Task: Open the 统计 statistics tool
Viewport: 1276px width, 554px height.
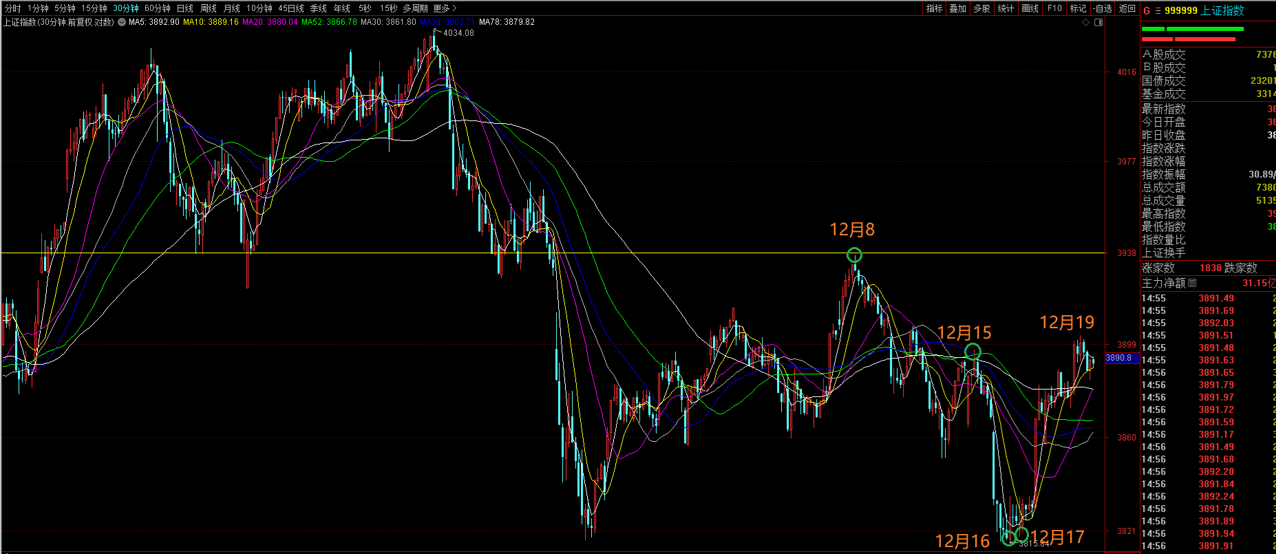Action: [x=1006, y=8]
